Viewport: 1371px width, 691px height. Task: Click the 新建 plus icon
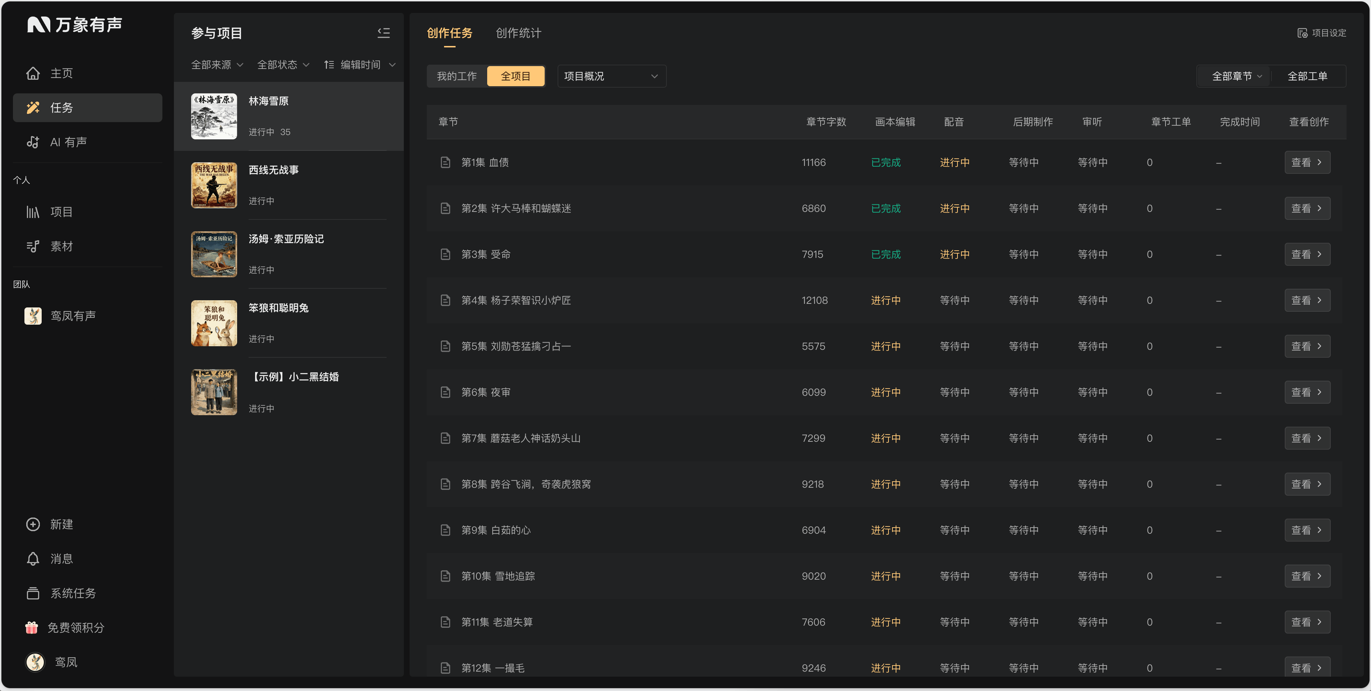pyautogui.click(x=33, y=524)
